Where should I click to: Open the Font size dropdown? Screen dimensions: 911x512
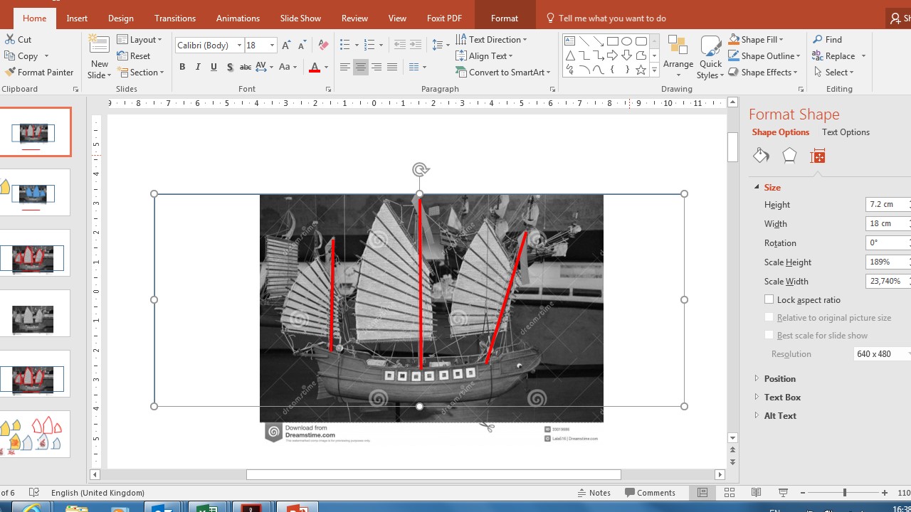click(272, 45)
